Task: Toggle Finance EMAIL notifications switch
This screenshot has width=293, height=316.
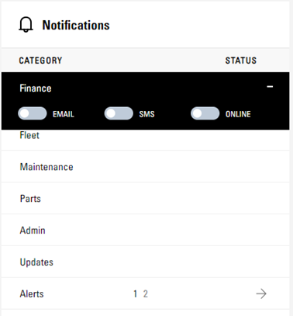Action: click(33, 113)
